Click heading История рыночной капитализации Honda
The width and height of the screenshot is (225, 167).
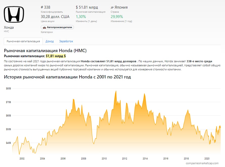[x=67, y=77]
